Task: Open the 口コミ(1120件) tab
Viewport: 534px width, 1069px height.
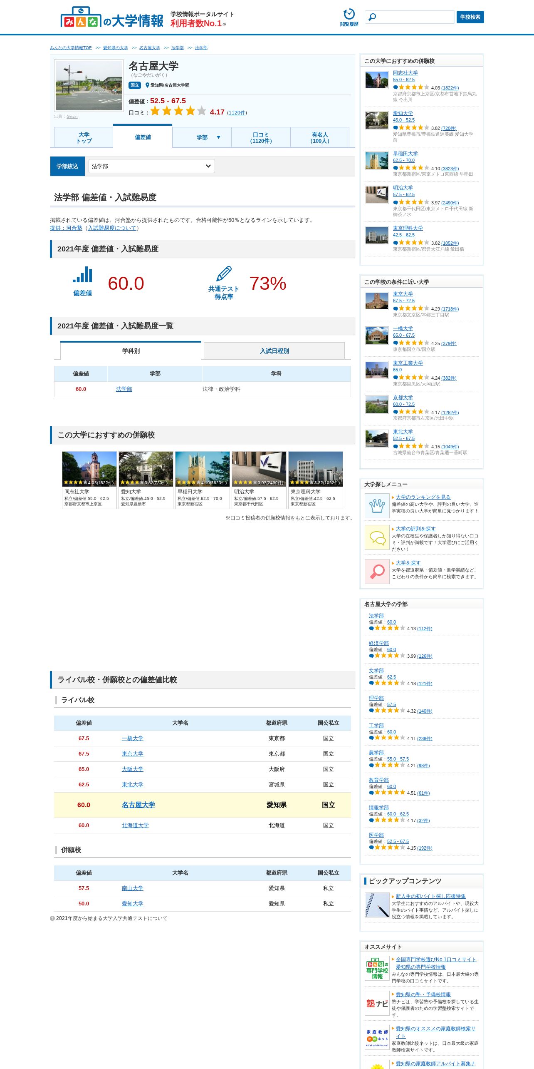Action: [261, 137]
